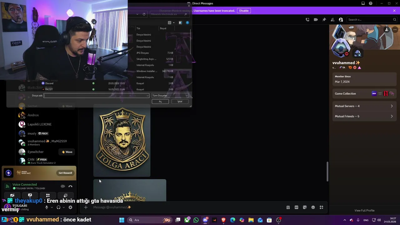Screen dimensions: 400x225
Task: Click the friend status icon on profile banner
Action: pyautogui.click(x=387, y=30)
